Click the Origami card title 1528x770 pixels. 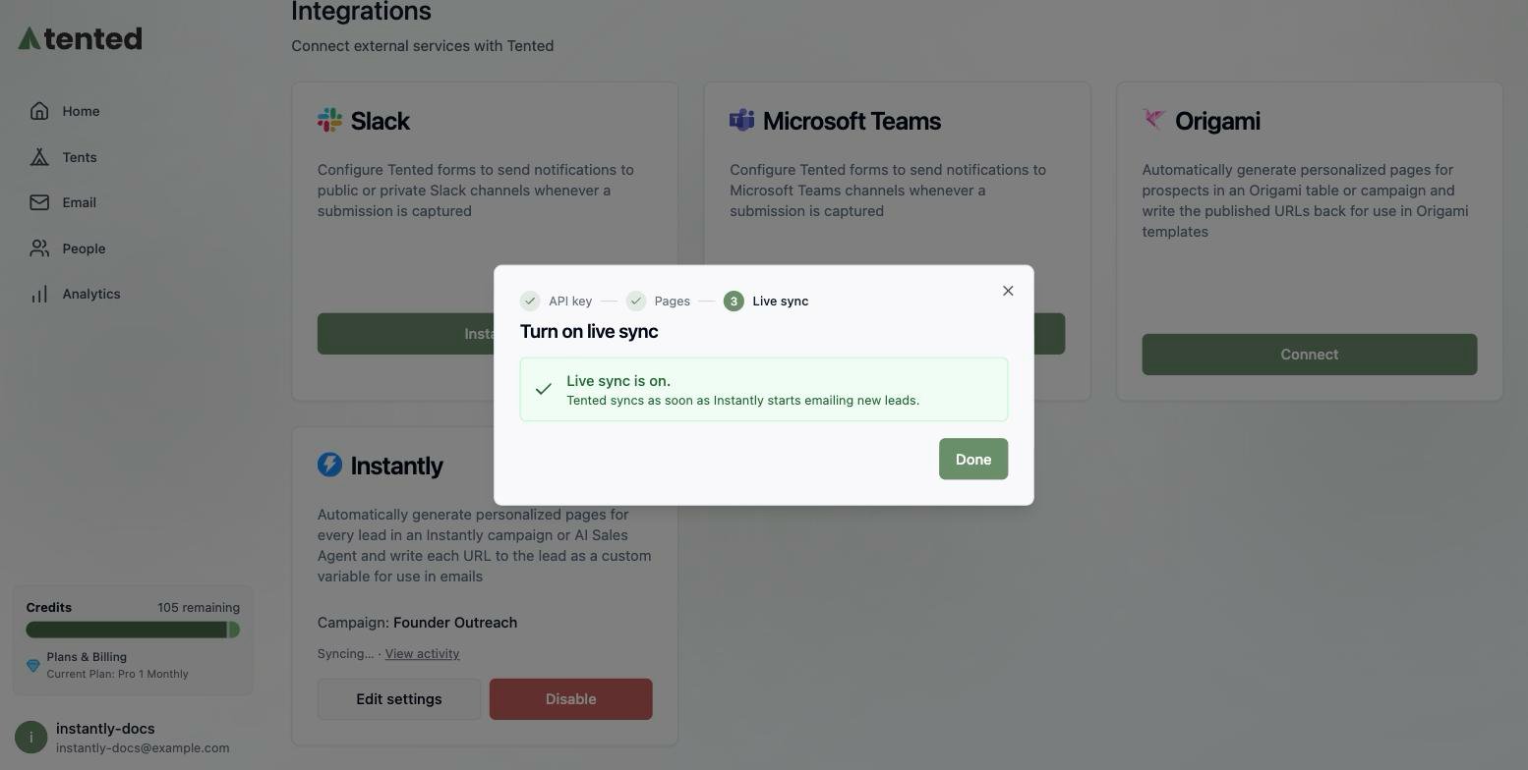click(1217, 121)
